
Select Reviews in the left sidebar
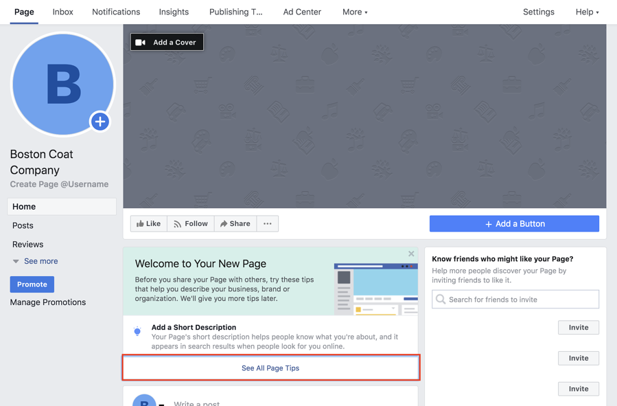tap(28, 244)
